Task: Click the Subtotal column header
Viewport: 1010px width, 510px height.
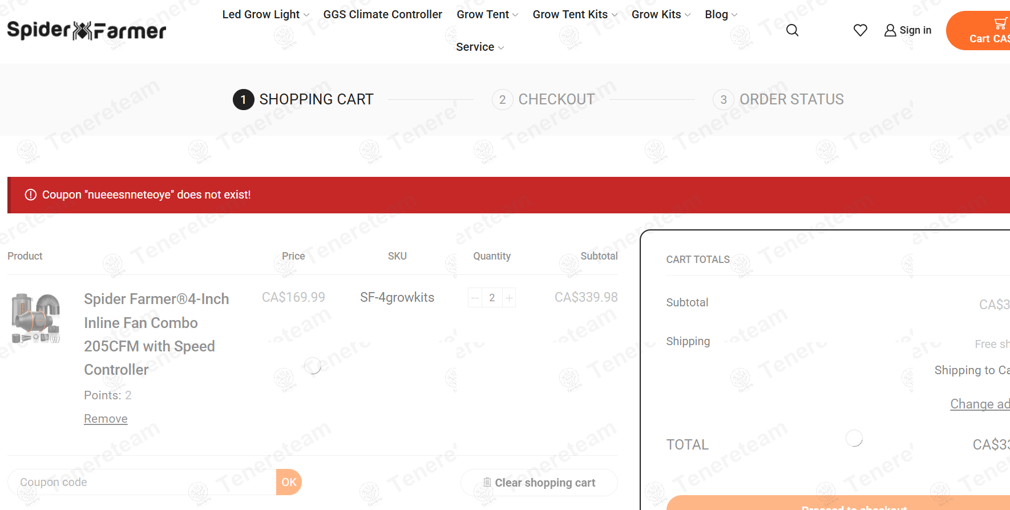Action: [599, 256]
